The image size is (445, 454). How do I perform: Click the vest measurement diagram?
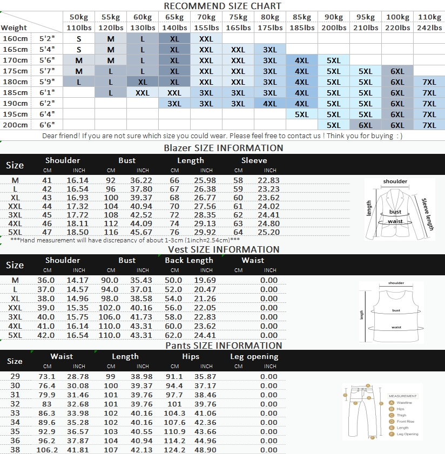click(x=392, y=312)
